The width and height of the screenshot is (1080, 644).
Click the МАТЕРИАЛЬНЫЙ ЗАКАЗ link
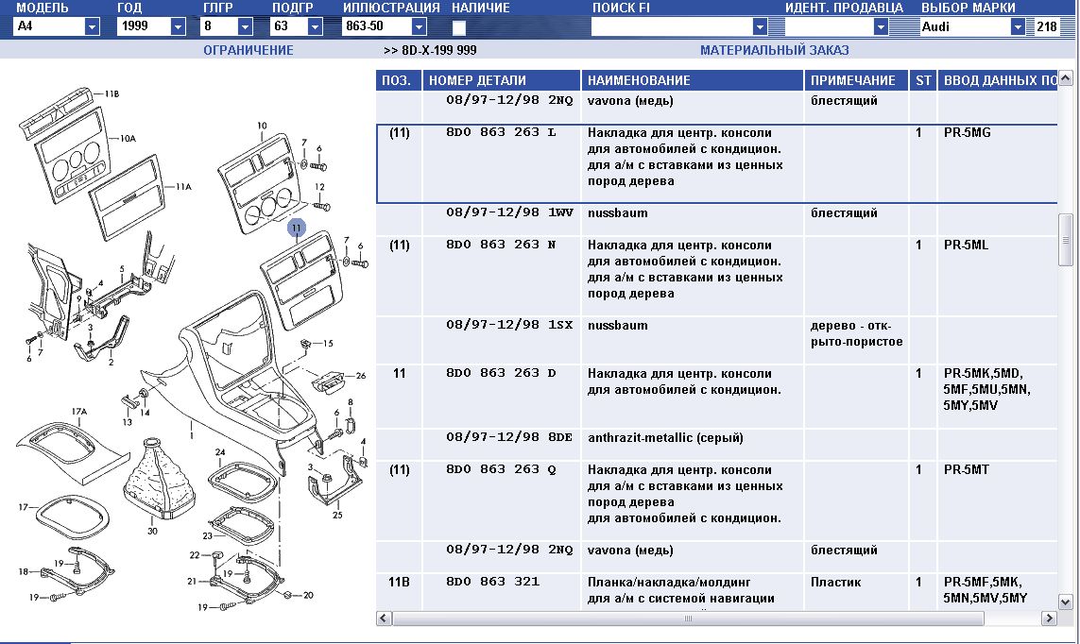[x=774, y=50]
